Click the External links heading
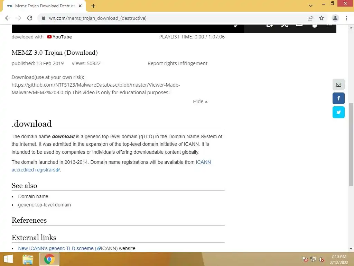 (x=34, y=238)
